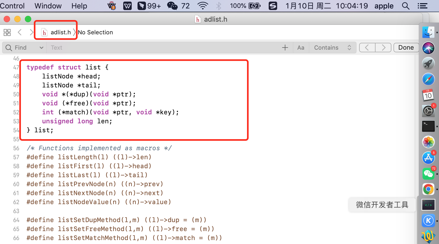Open the Window menu
Screen dimensions: 439x244
coord(48,6)
